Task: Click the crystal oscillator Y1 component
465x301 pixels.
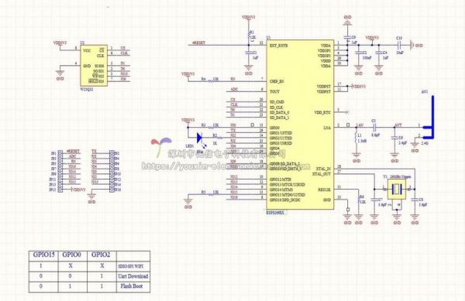Action: [397, 189]
